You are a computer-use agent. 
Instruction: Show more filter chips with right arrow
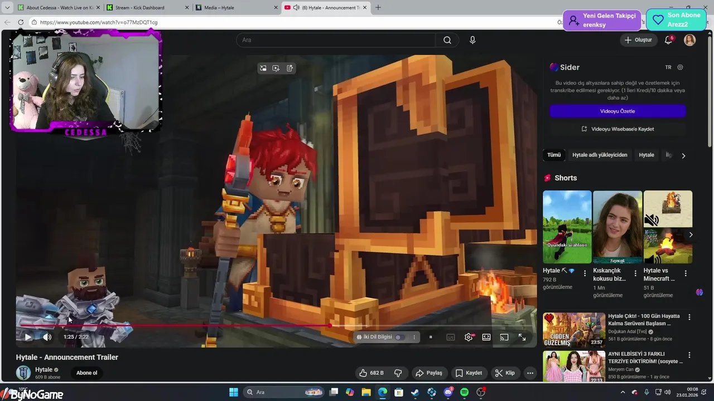coord(683,155)
